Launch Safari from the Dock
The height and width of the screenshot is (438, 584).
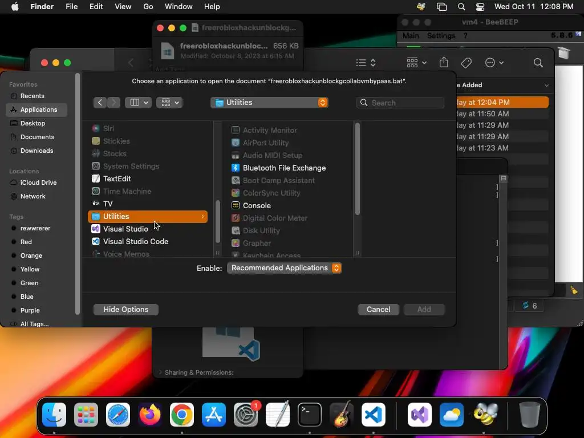pos(118,415)
